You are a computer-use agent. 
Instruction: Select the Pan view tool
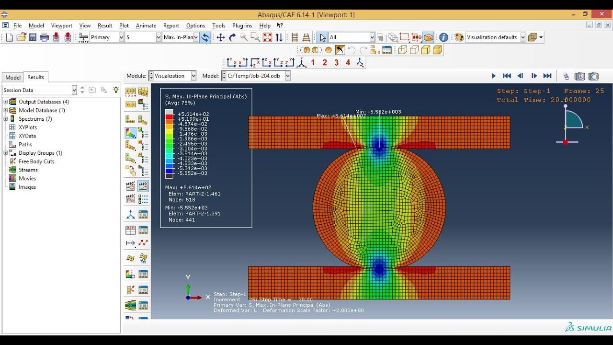point(221,37)
